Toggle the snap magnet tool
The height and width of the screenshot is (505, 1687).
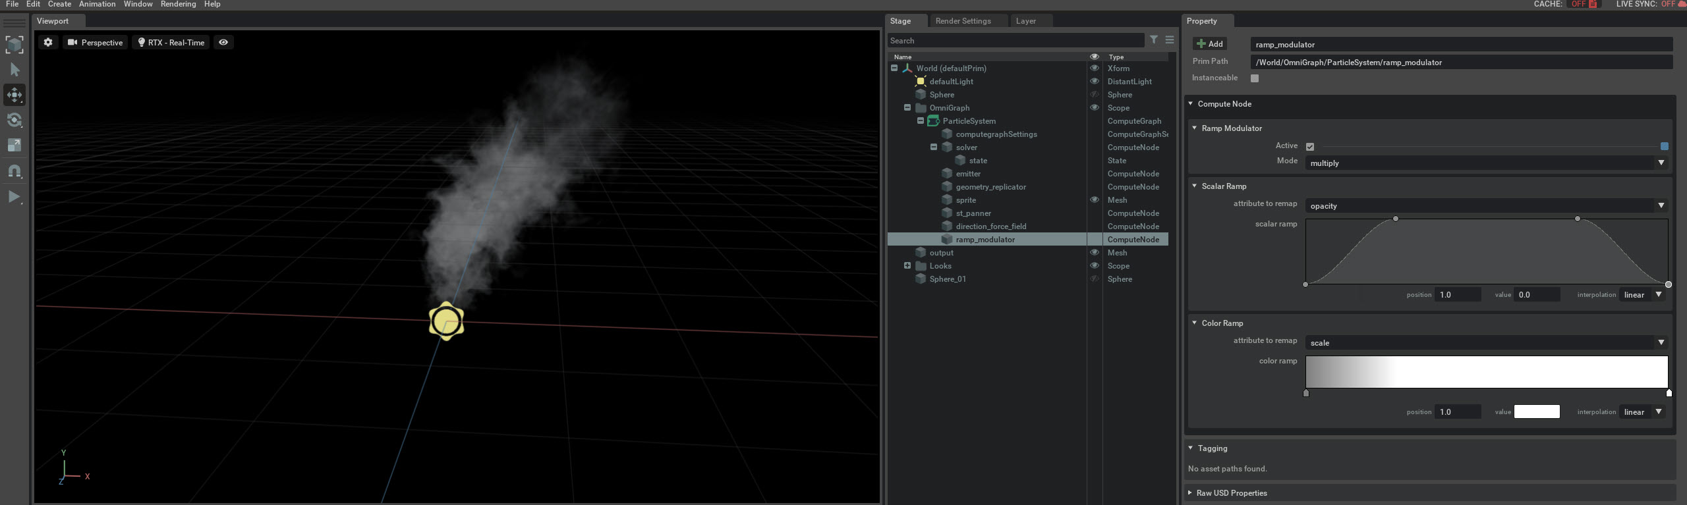(14, 171)
